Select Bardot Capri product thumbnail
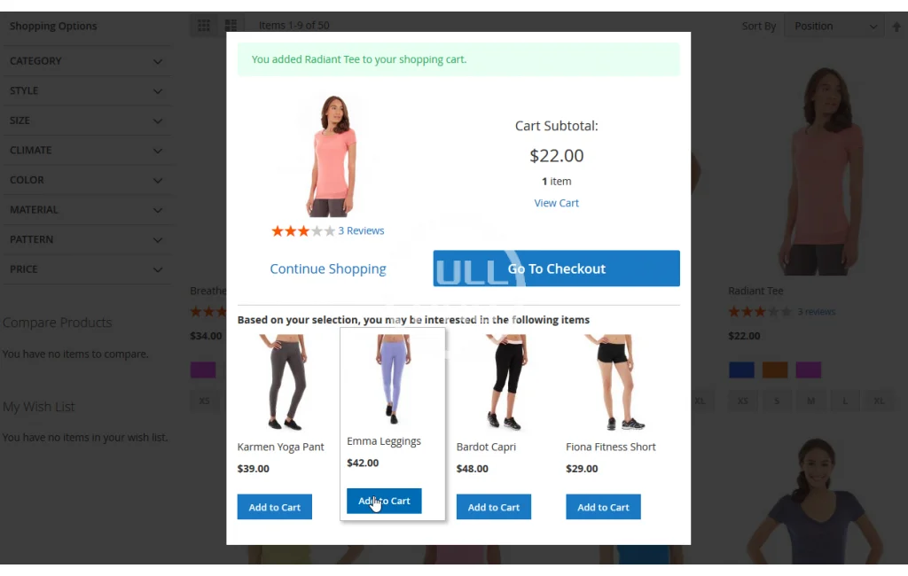 click(x=503, y=382)
